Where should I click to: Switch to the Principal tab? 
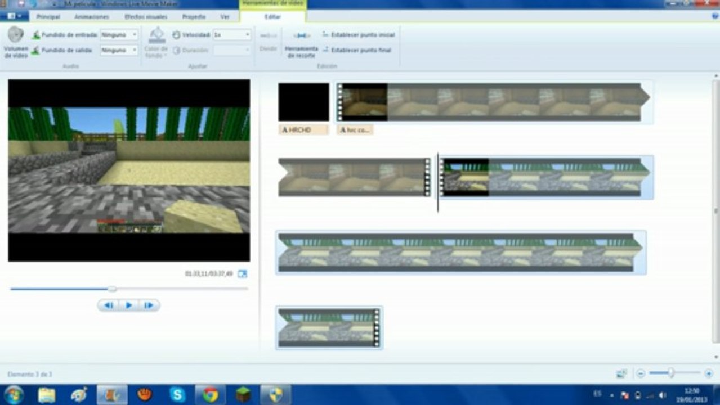click(48, 17)
